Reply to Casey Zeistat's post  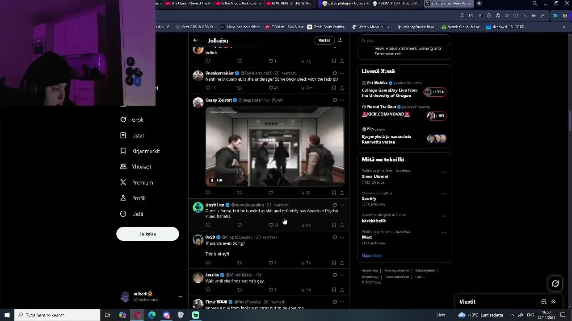coord(208,193)
